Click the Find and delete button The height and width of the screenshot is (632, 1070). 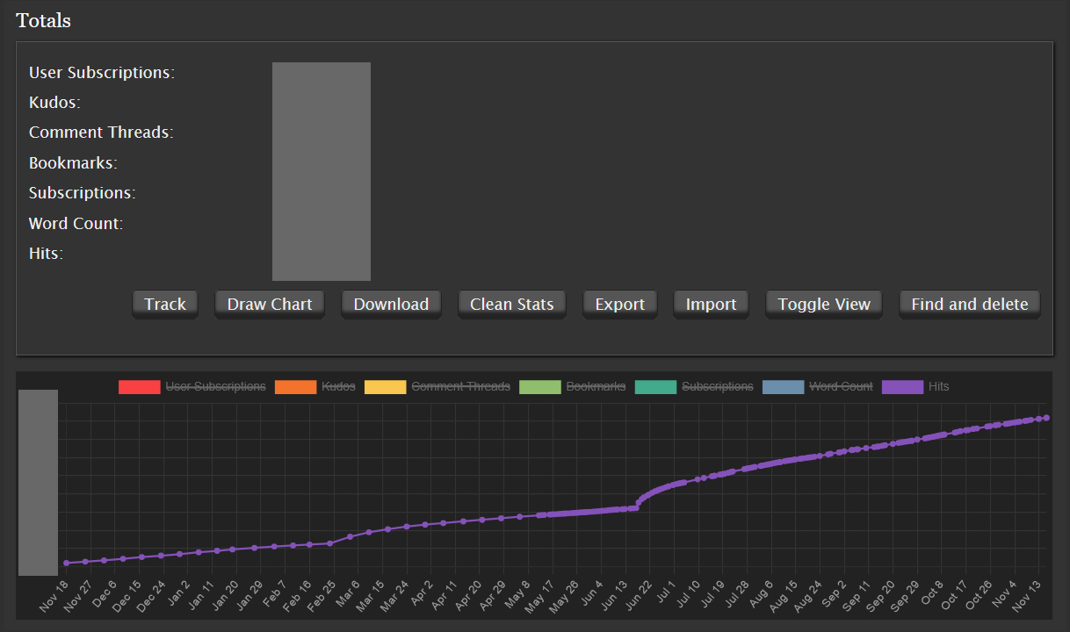[969, 304]
